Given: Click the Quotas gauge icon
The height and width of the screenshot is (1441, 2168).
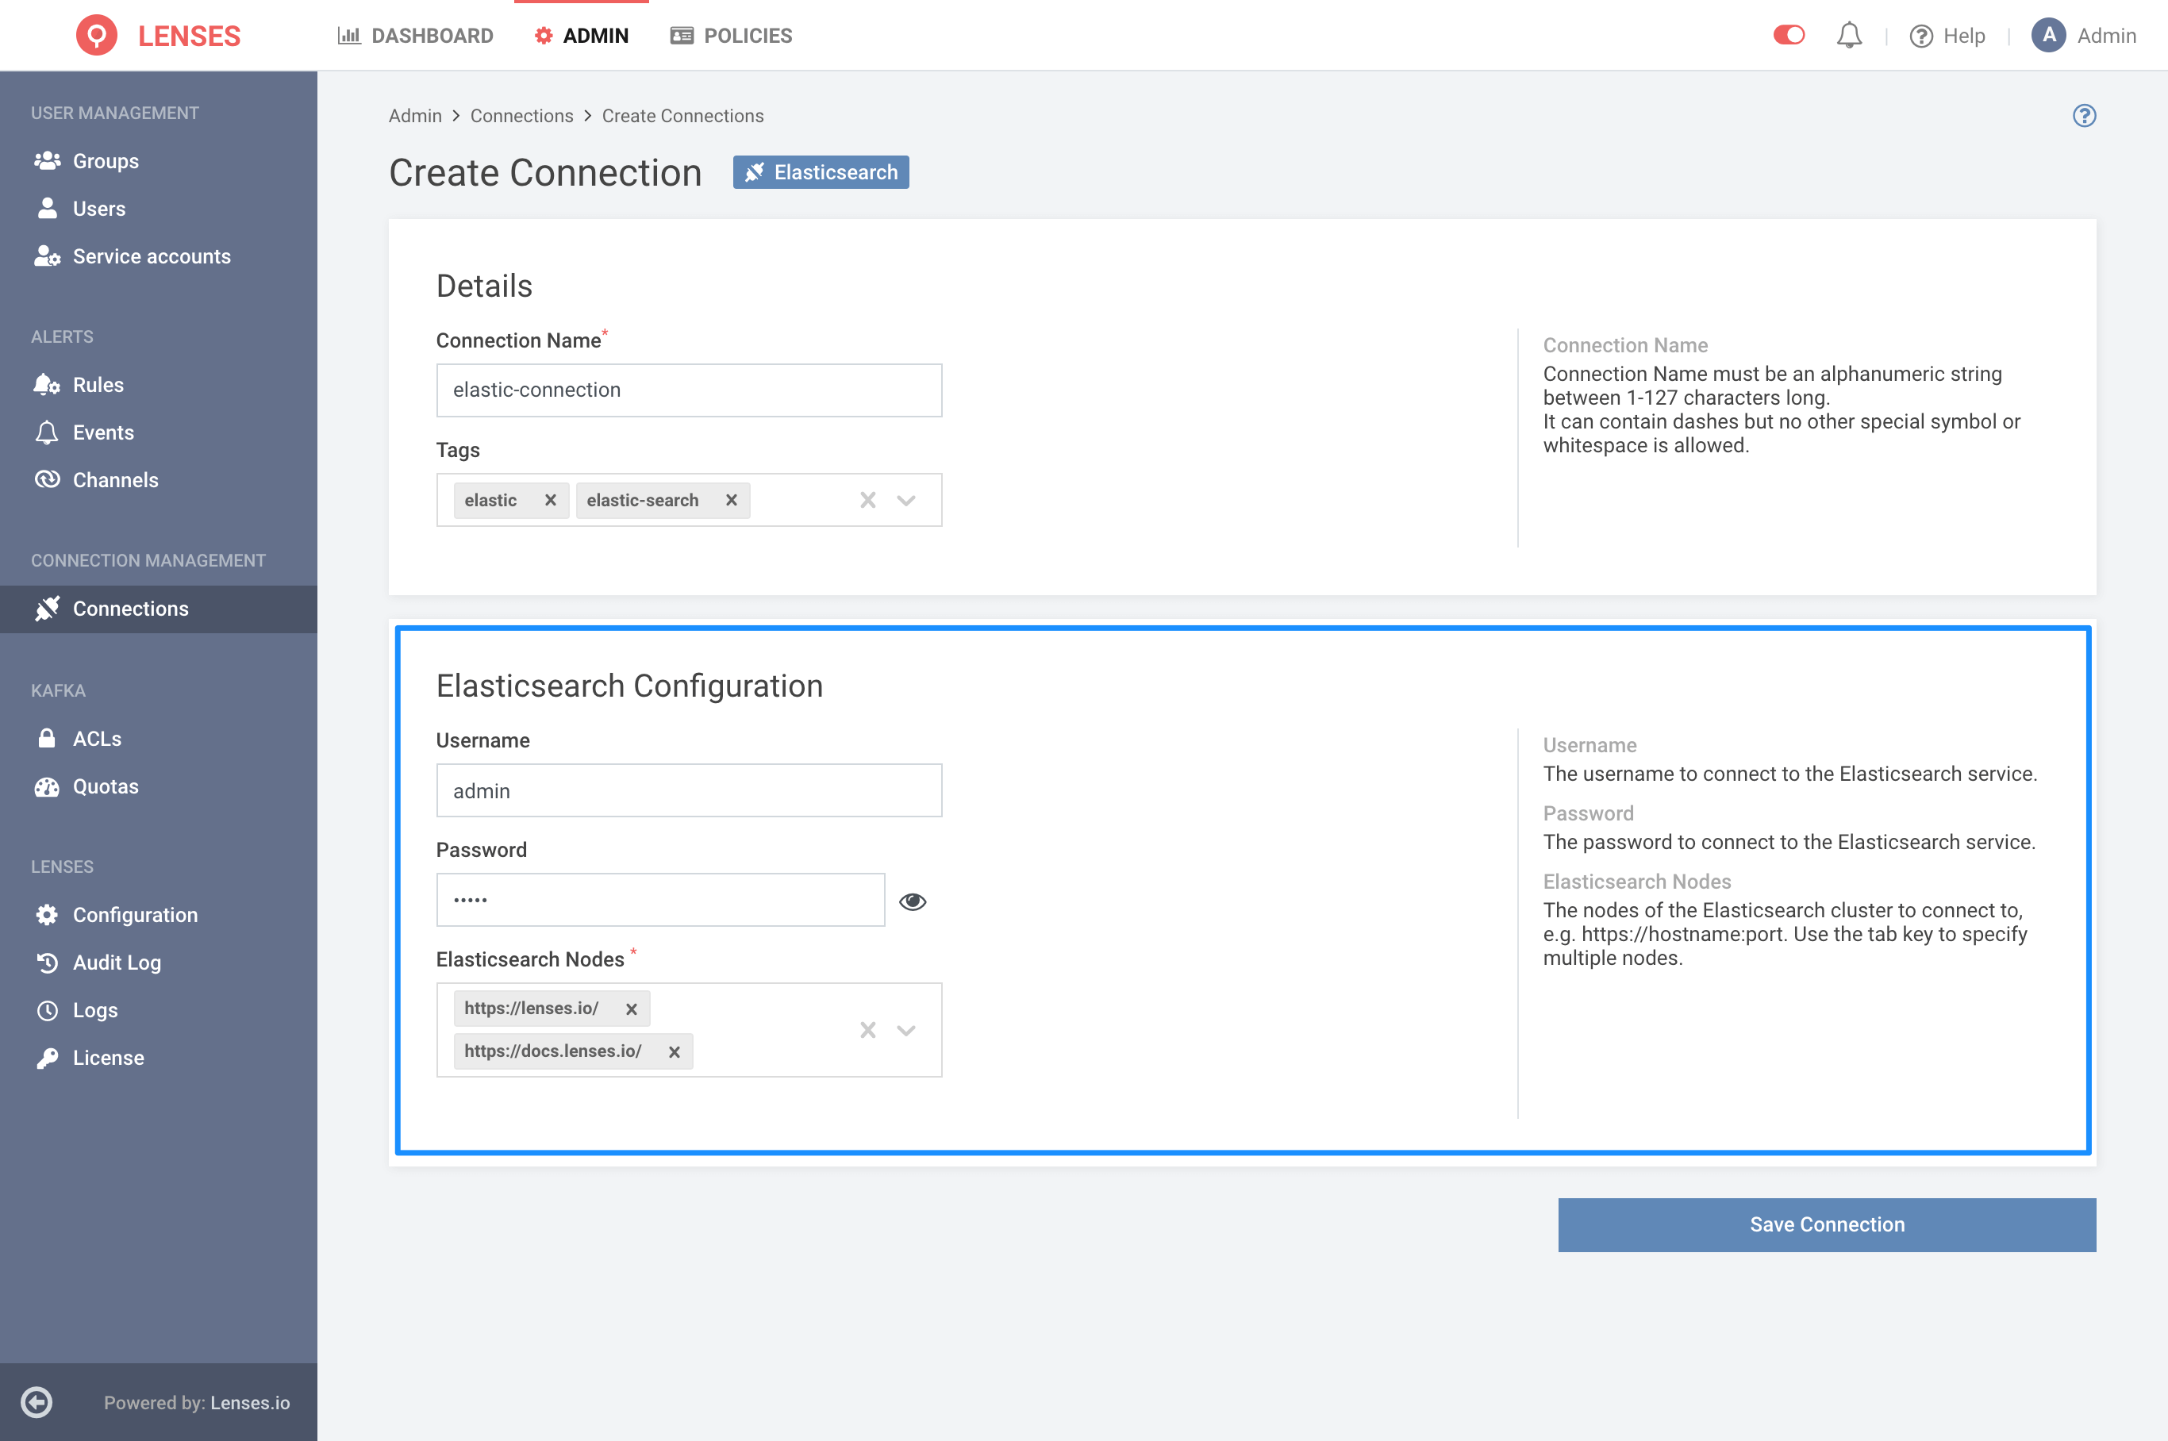Looking at the screenshot, I should point(47,786).
